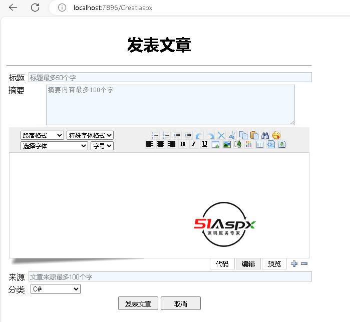Insert a table using the table icon
350x322 pixels.
click(x=260, y=144)
